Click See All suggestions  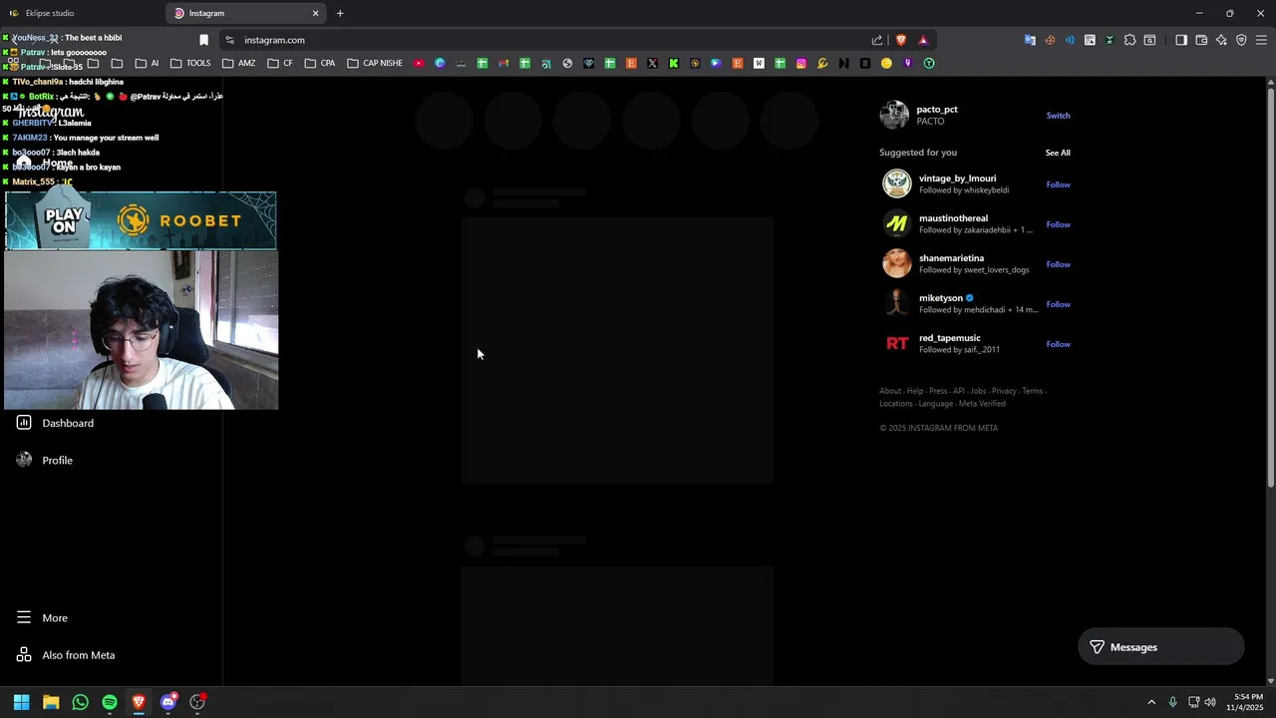1058,153
